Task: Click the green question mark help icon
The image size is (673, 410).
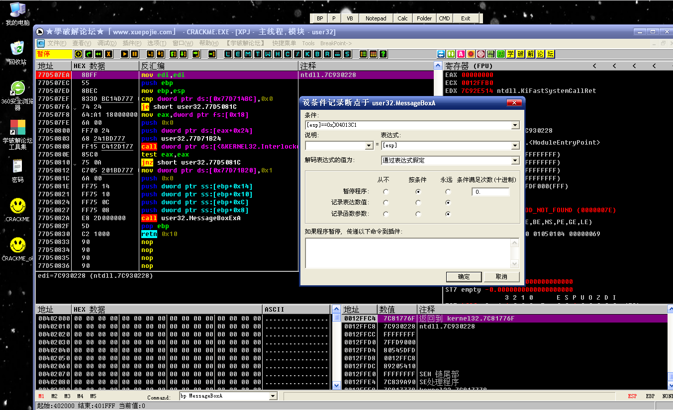Action: coord(383,54)
